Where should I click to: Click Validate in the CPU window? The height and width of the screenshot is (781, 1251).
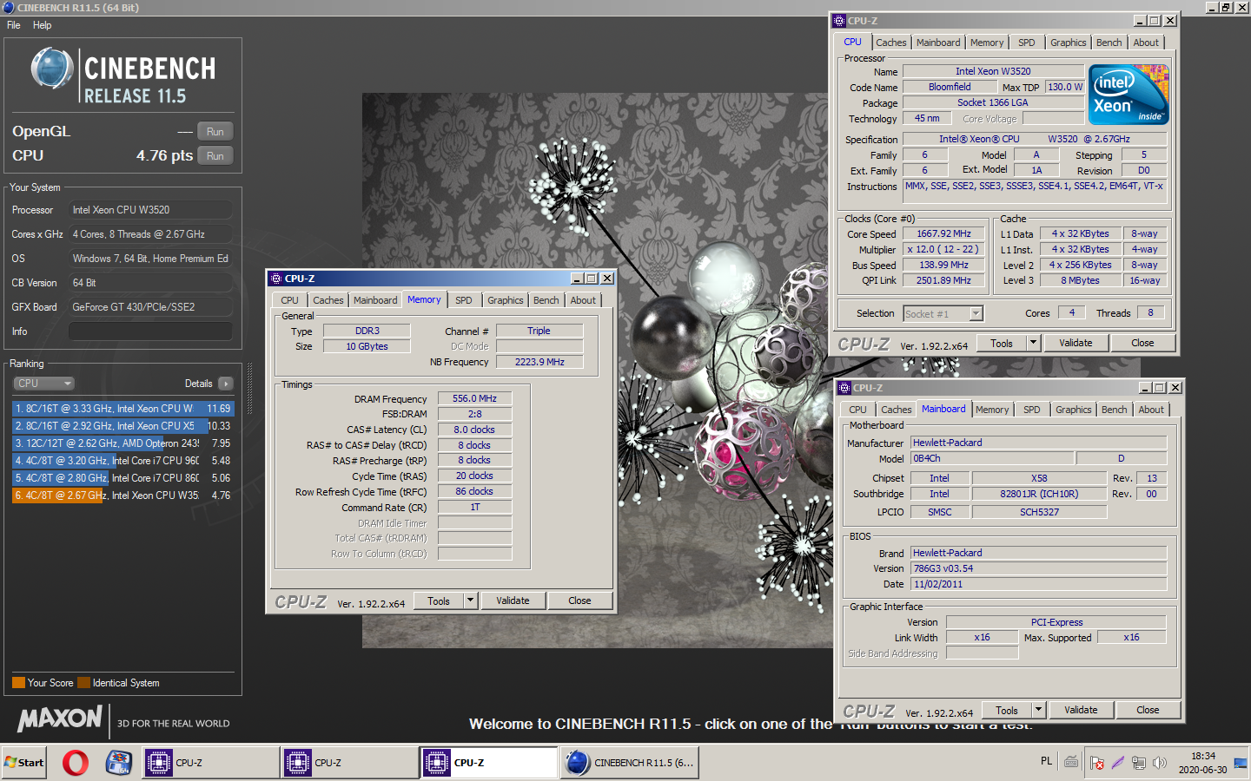point(1076,343)
